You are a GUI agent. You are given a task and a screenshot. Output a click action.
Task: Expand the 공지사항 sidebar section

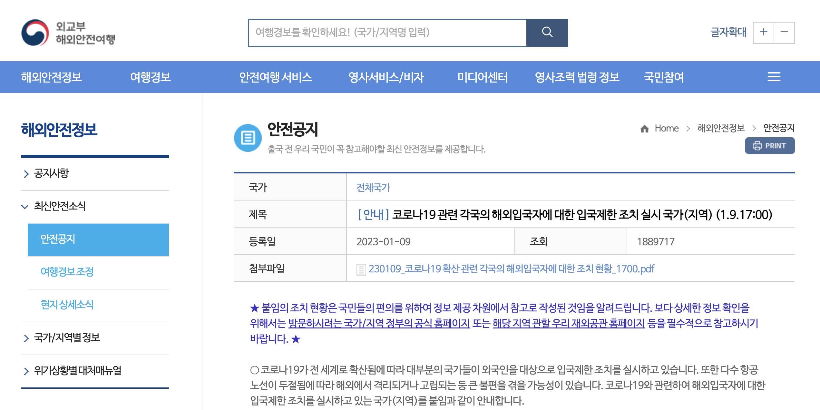pyautogui.click(x=51, y=173)
